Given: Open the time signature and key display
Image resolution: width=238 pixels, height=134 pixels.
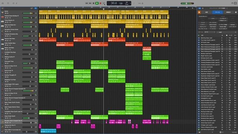Looking at the screenshot, I should coord(127,3).
